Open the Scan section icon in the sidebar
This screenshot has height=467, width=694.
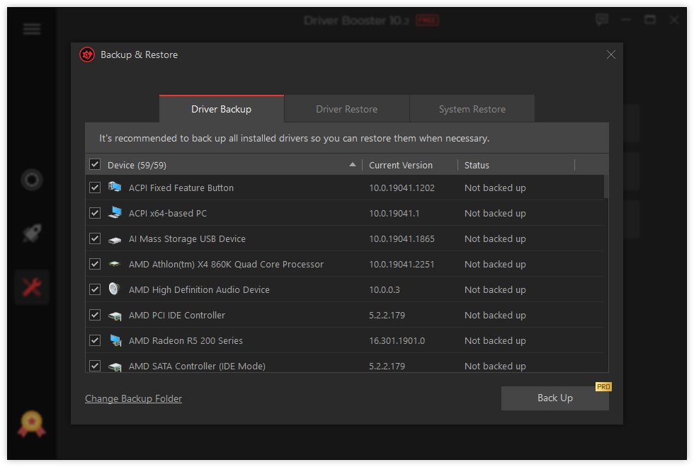click(32, 180)
